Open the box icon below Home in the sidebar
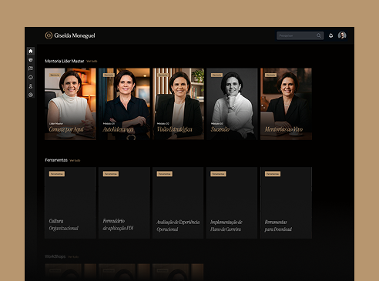 (31, 60)
